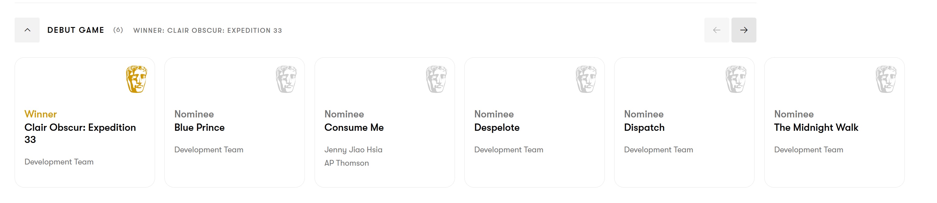This screenshot has width=937, height=203.
Task: Collapse the Debut Game section chevron
Action: coord(27,30)
